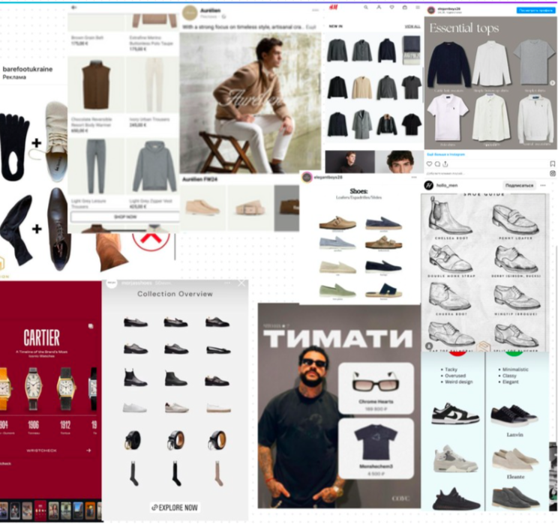Open three-dot options on Aurélien post
The height and width of the screenshot is (524, 558).
pos(315,10)
